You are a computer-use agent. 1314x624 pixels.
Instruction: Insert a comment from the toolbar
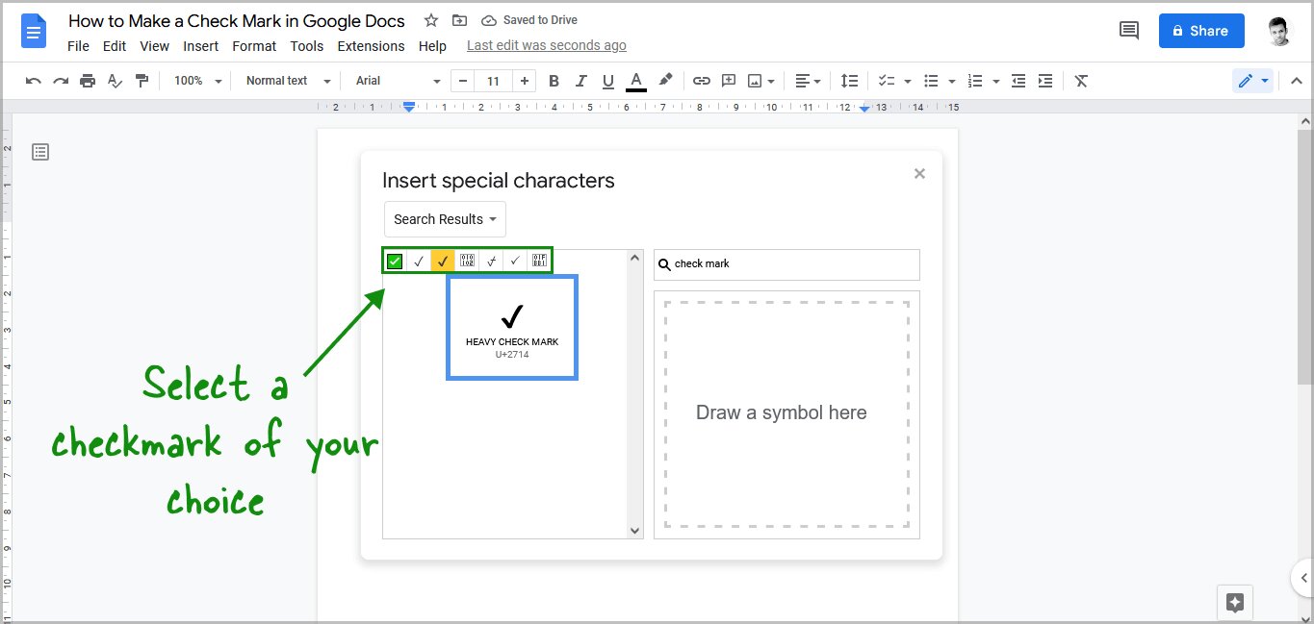pos(729,81)
